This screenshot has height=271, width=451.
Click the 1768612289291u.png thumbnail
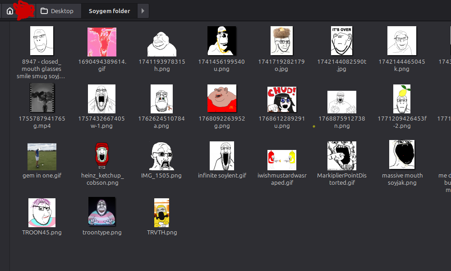282,99
